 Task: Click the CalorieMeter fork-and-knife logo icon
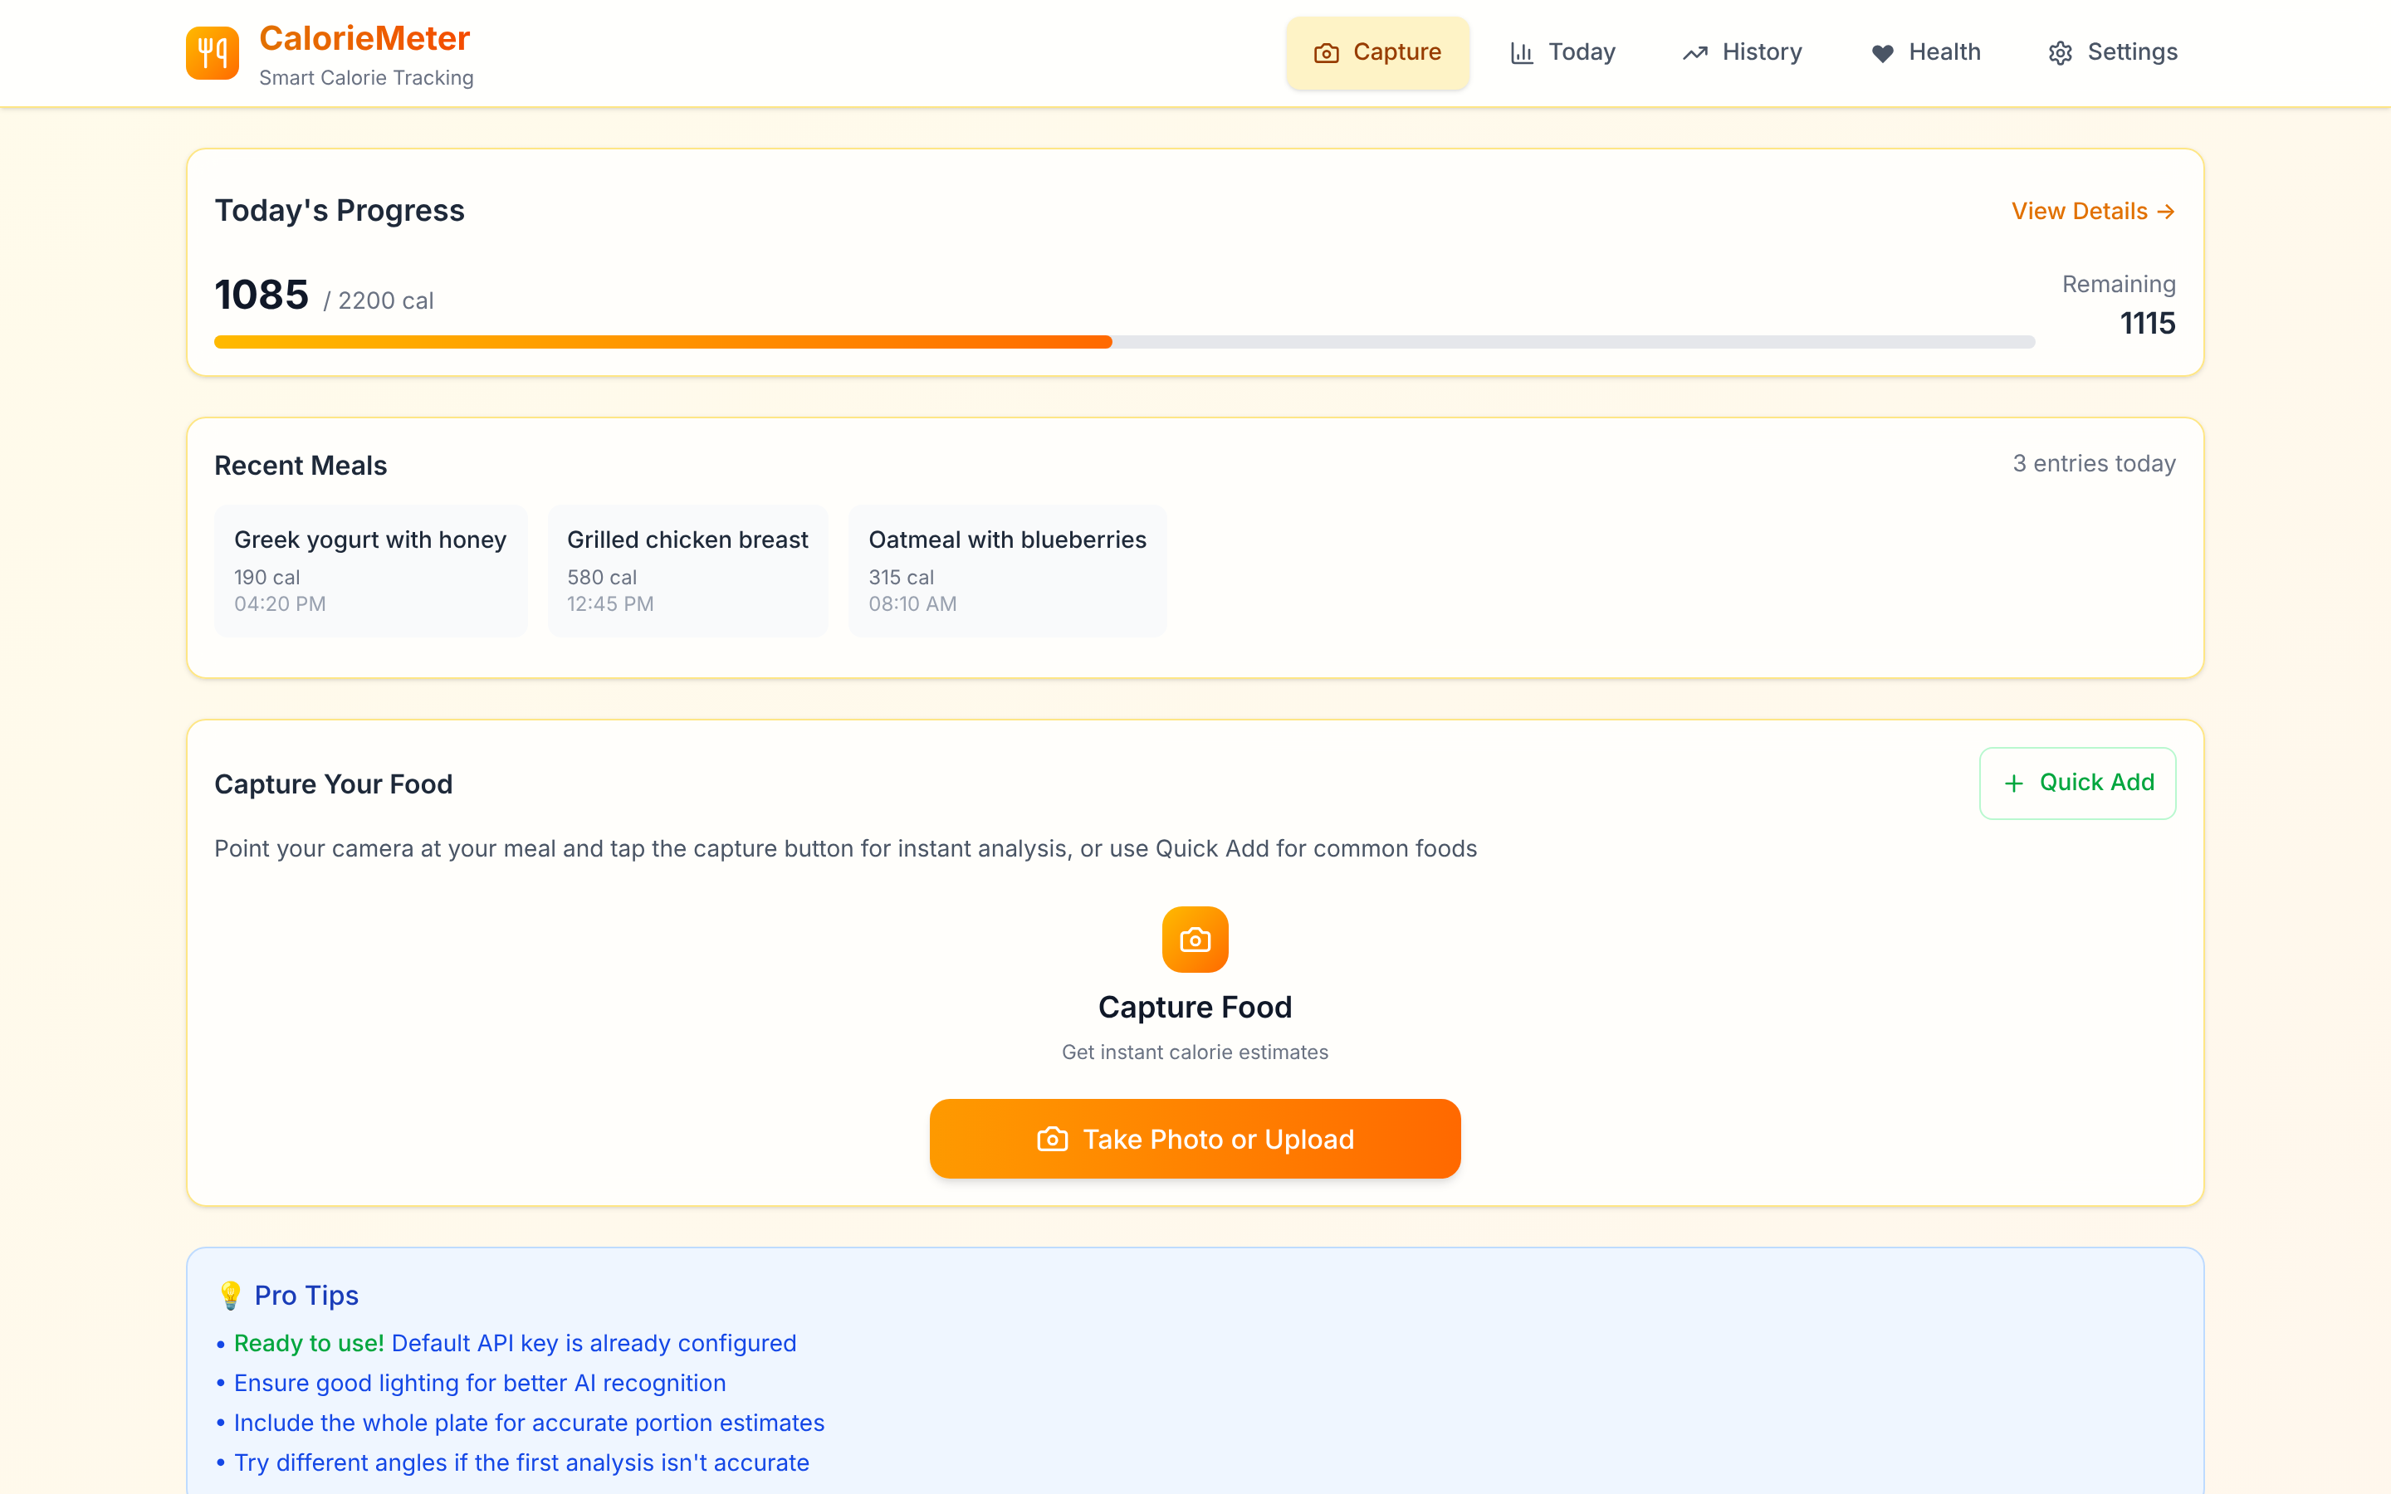pos(213,53)
